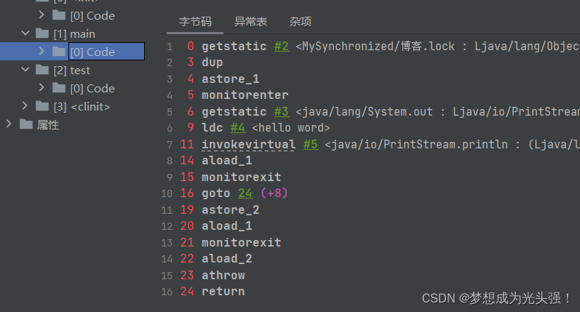Follow the #4 constant pool link
580x312 pixels.
click(238, 128)
